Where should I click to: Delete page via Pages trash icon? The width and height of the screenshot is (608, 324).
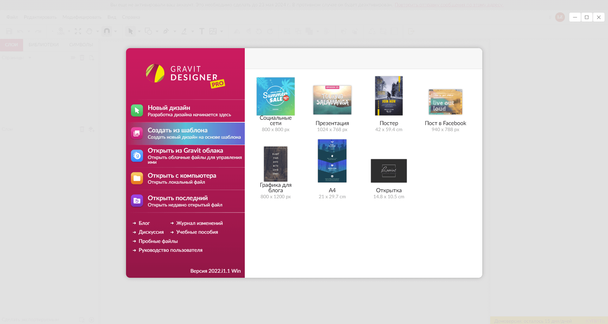coord(82,58)
